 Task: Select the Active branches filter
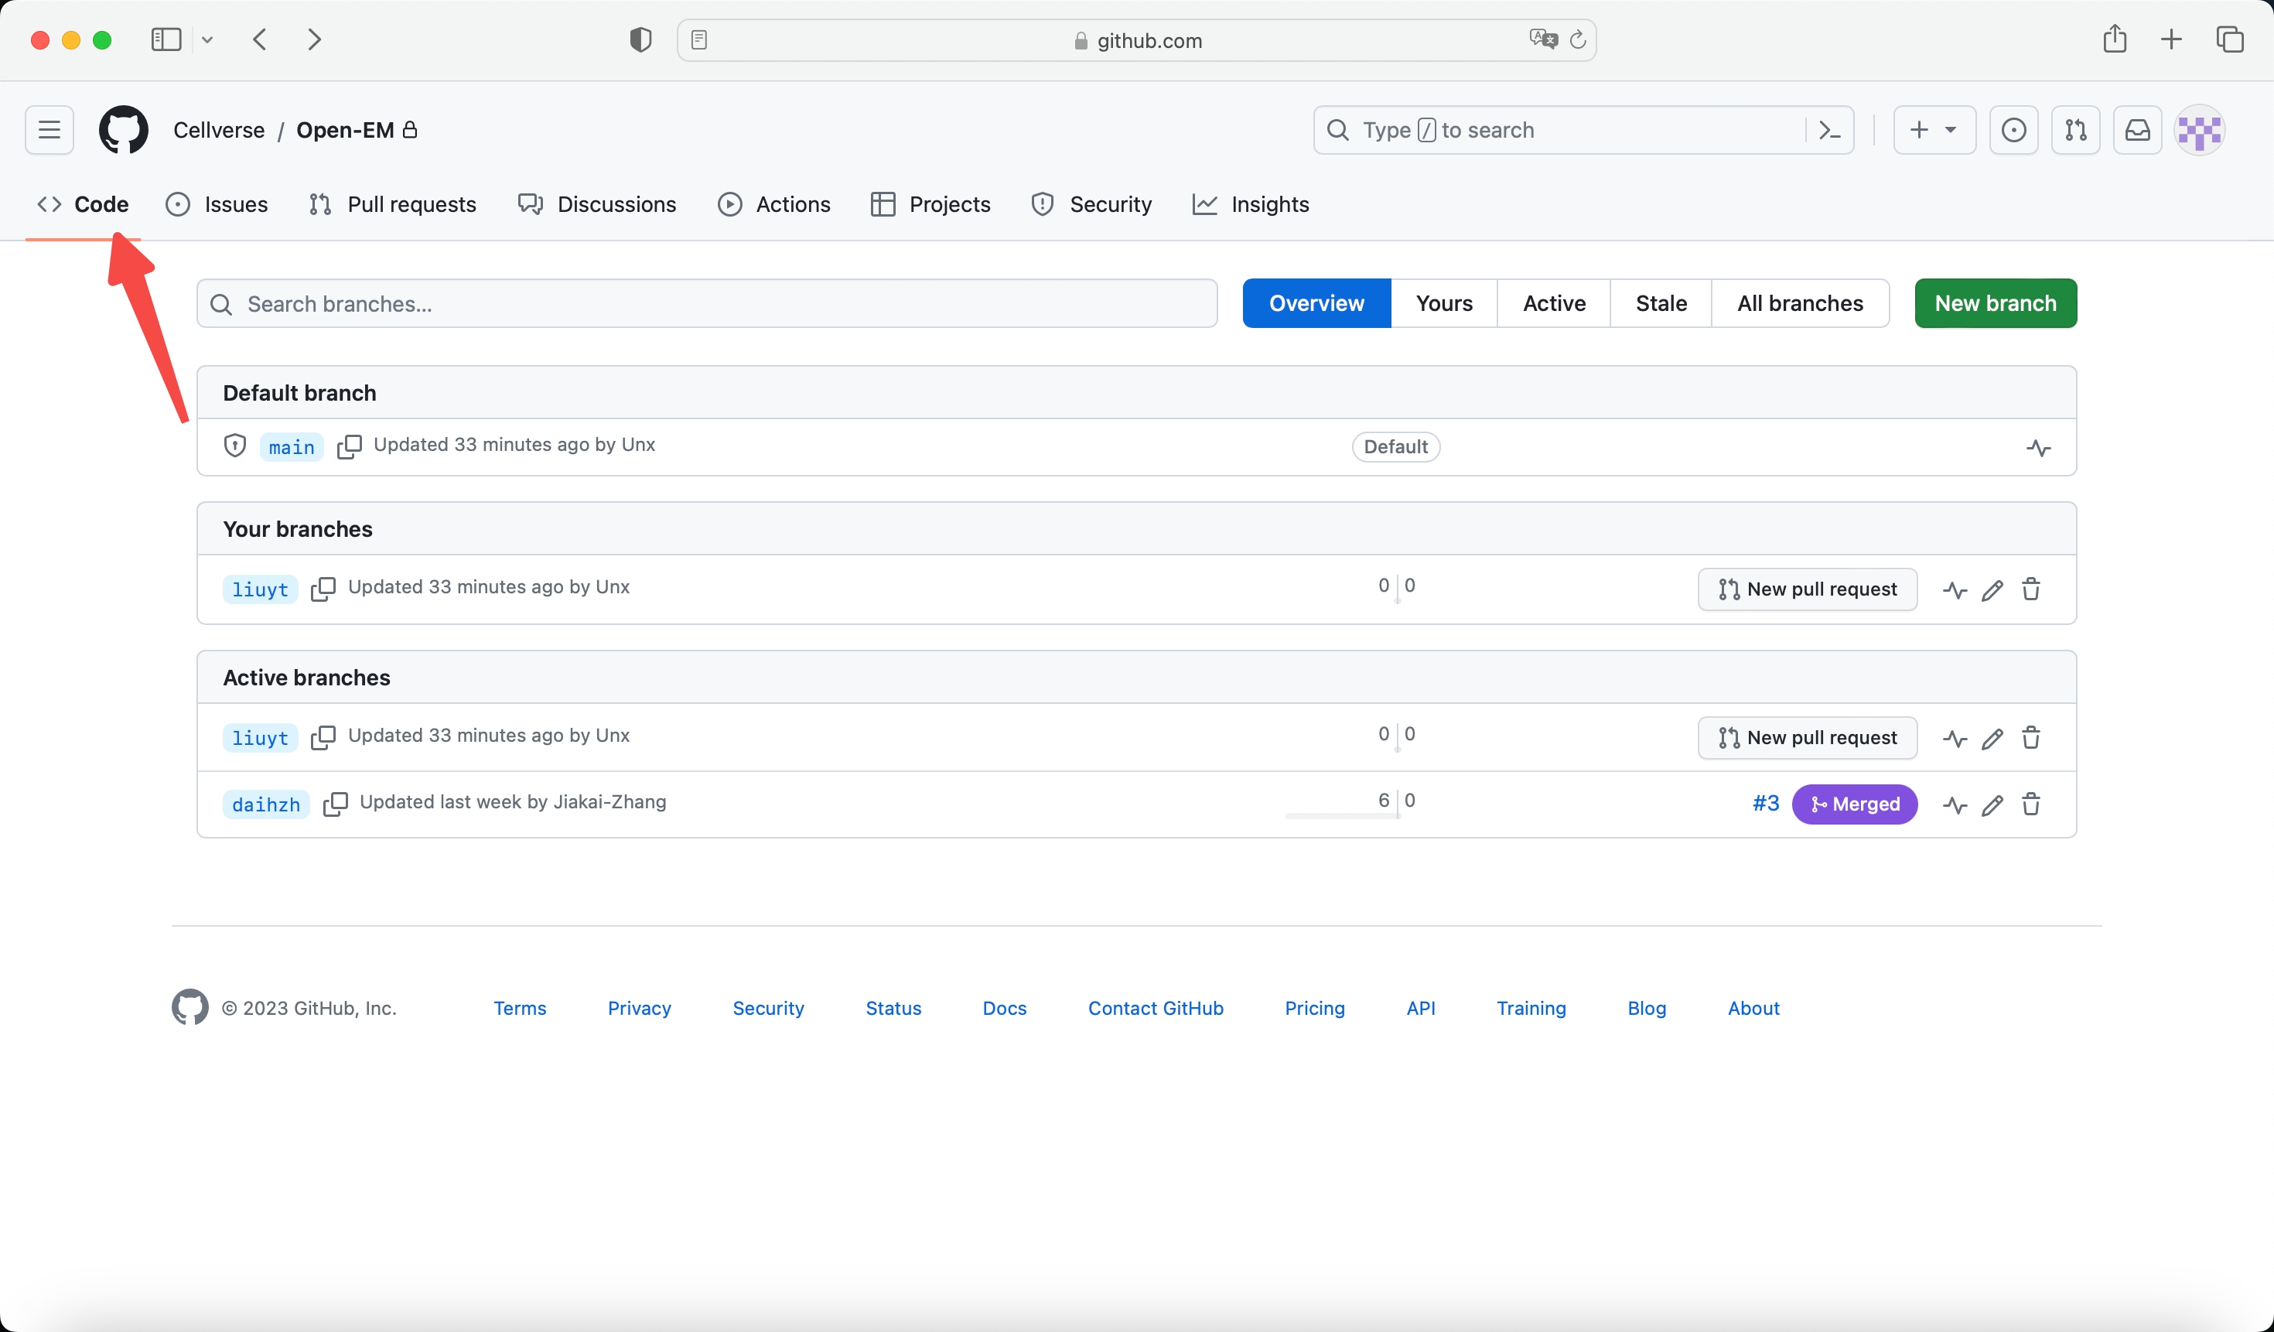pos(1554,303)
